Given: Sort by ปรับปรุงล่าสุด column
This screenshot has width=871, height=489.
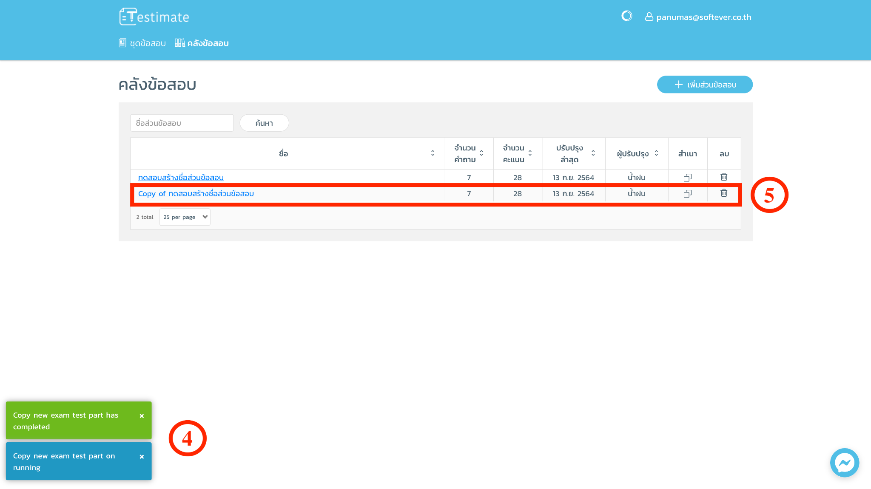Looking at the screenshot, I should pos(593,153).
